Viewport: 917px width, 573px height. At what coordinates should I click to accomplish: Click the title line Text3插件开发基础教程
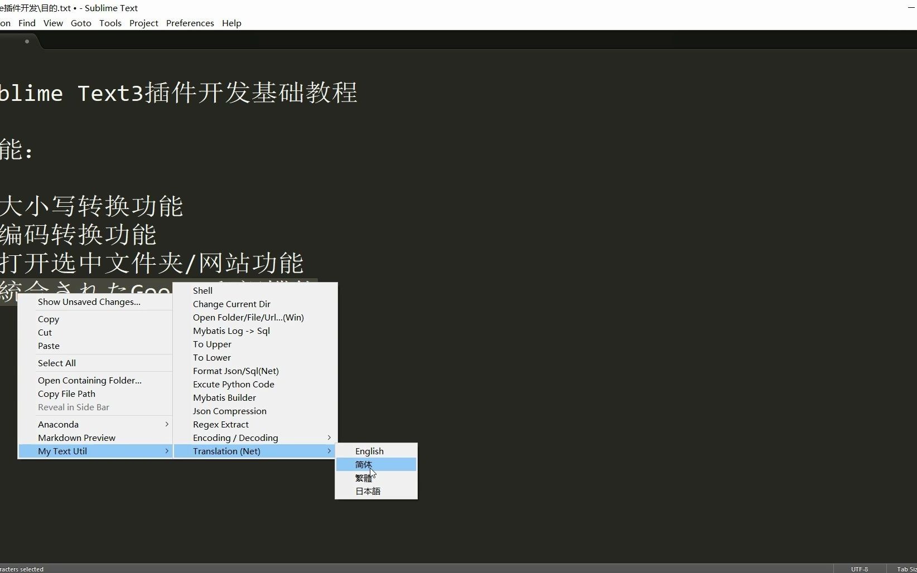point(217,93)
